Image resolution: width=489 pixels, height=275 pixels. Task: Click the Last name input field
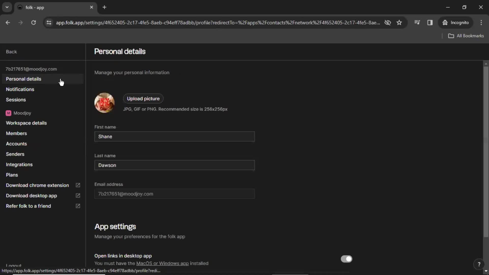174,165
